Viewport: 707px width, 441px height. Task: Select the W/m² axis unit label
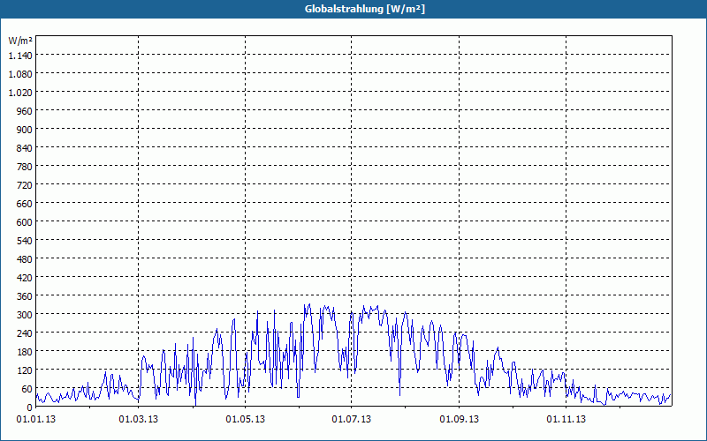tap(20, 41)
